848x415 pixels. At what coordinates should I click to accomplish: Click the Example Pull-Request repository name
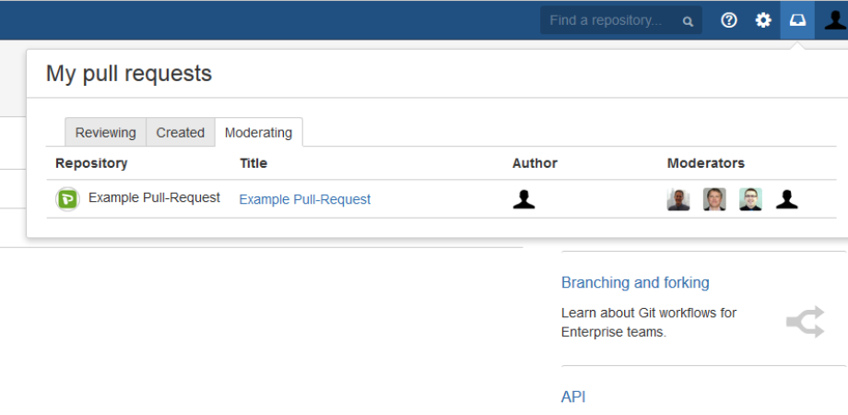[154, 197]
